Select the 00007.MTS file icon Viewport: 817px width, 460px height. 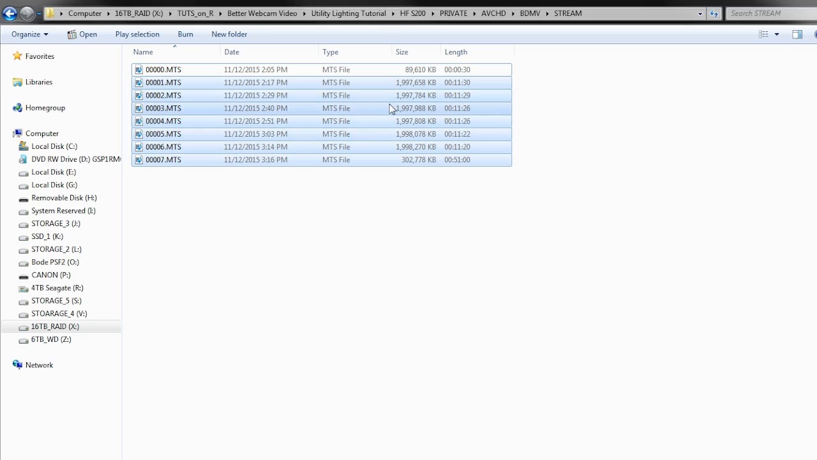pyautogui.click(x=139, y=160)
